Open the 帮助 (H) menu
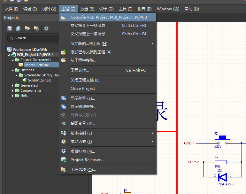 [192, 9]
